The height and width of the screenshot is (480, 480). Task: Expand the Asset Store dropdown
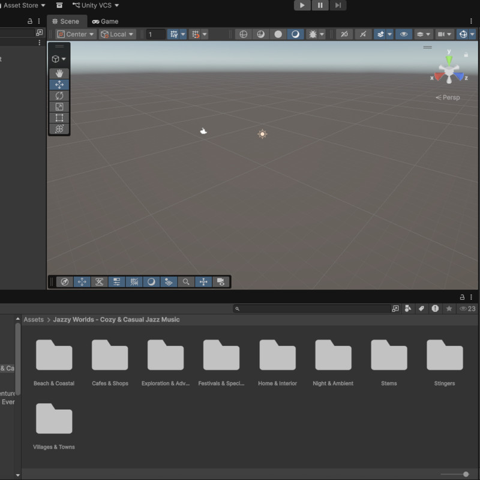23,5
